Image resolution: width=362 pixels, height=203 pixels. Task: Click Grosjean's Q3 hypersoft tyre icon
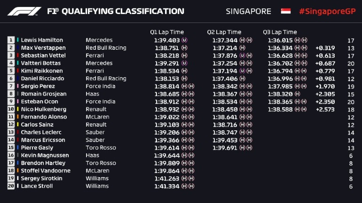pos(298,94)
